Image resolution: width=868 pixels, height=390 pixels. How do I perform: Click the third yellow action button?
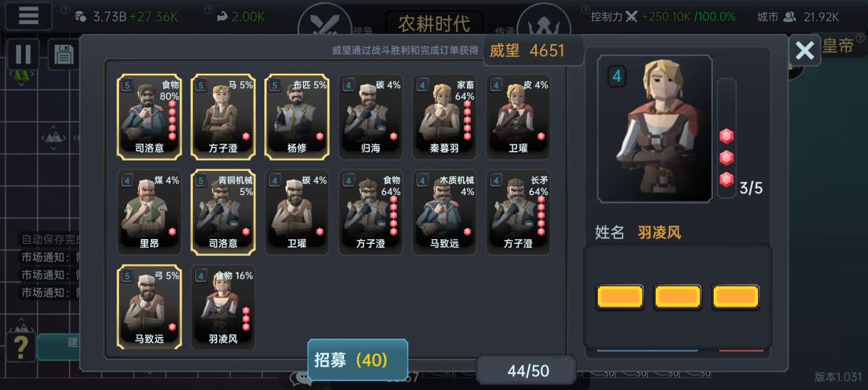tap(735, 297)
